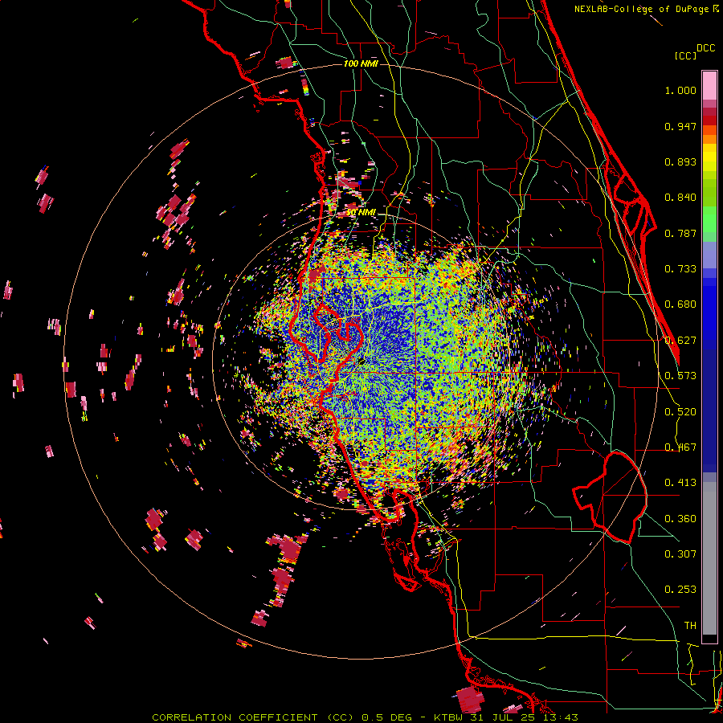Pick the yellow segment of the color bar
Image resolution: width=723 pixels, height=723 pixels.
click(709, 157)
